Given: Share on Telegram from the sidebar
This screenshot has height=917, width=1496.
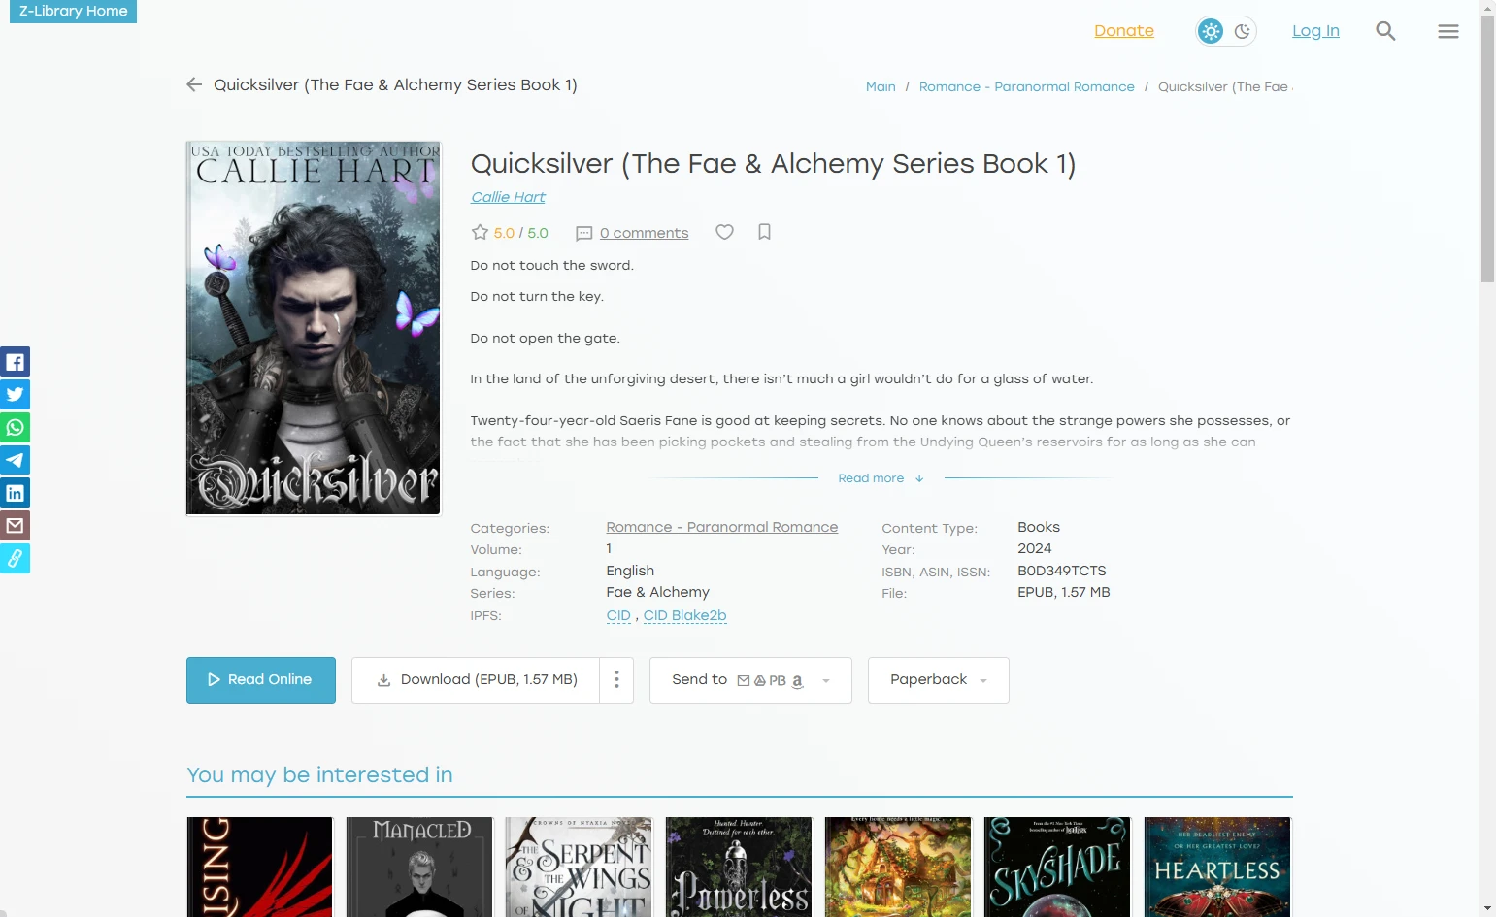Looking at the screenshot, I should pyautogui.click(x=15, y=461).
